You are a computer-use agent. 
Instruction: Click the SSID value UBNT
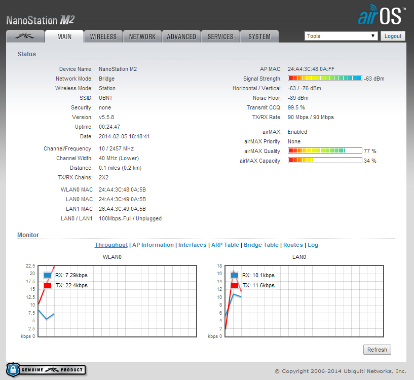pyautogui.click(x=105, y=98)
